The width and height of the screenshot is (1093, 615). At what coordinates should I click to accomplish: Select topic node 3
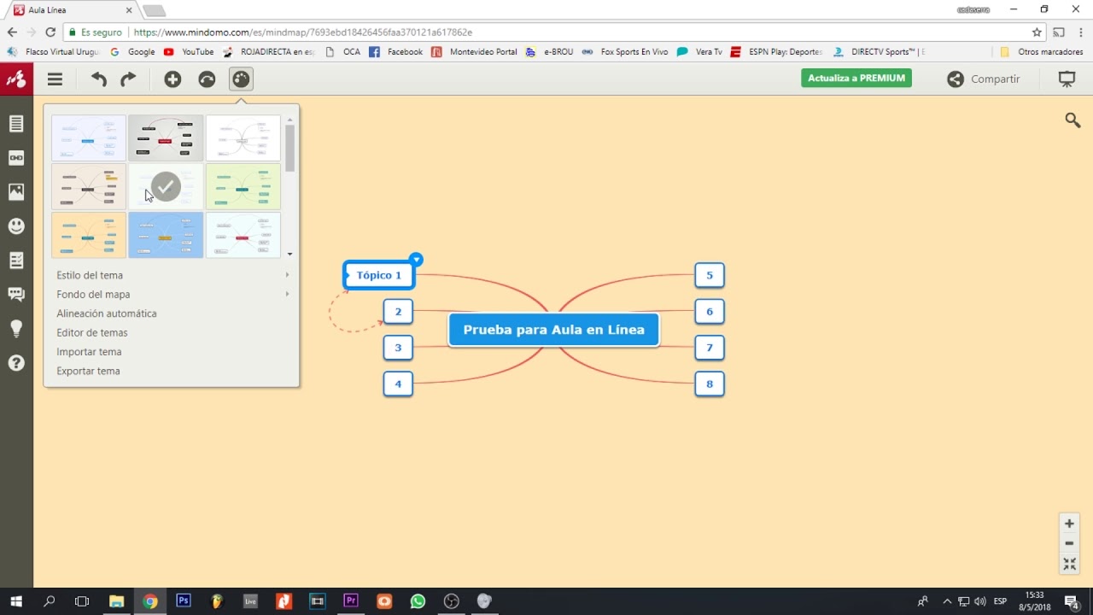coord(398,348)
